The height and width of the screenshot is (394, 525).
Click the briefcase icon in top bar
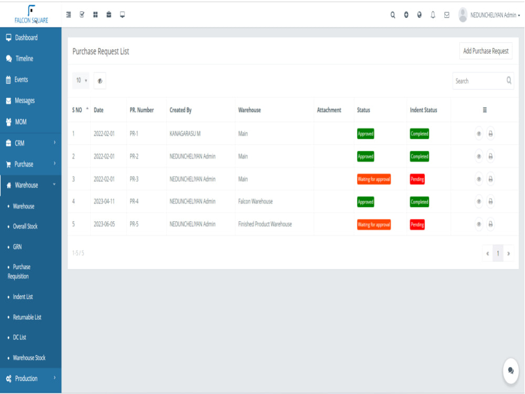[x=109, y=15]
